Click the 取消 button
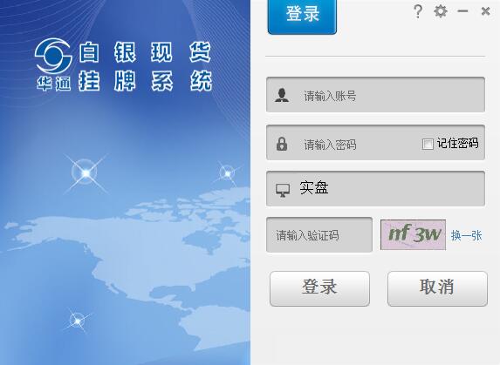Screen dimensions: 500x365 pyautogui.click(x=437, y=288)
